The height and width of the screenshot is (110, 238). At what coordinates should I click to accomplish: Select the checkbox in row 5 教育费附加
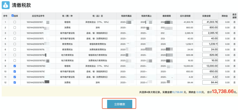(15, 44)
